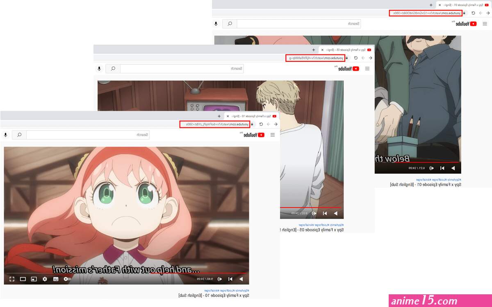
Task: Click the search magnifier button in Episode 05 window
Action: pyautogui.click(x=113, y=69)
